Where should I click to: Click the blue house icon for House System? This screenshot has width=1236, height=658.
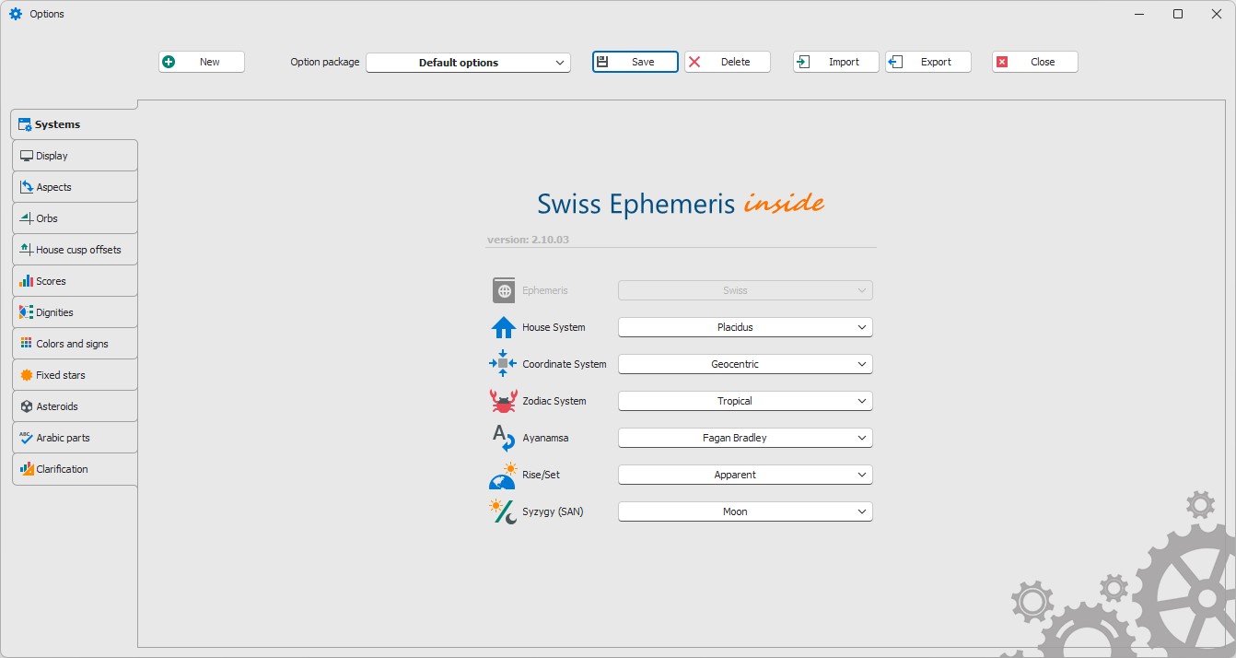[x=503, y=327]
